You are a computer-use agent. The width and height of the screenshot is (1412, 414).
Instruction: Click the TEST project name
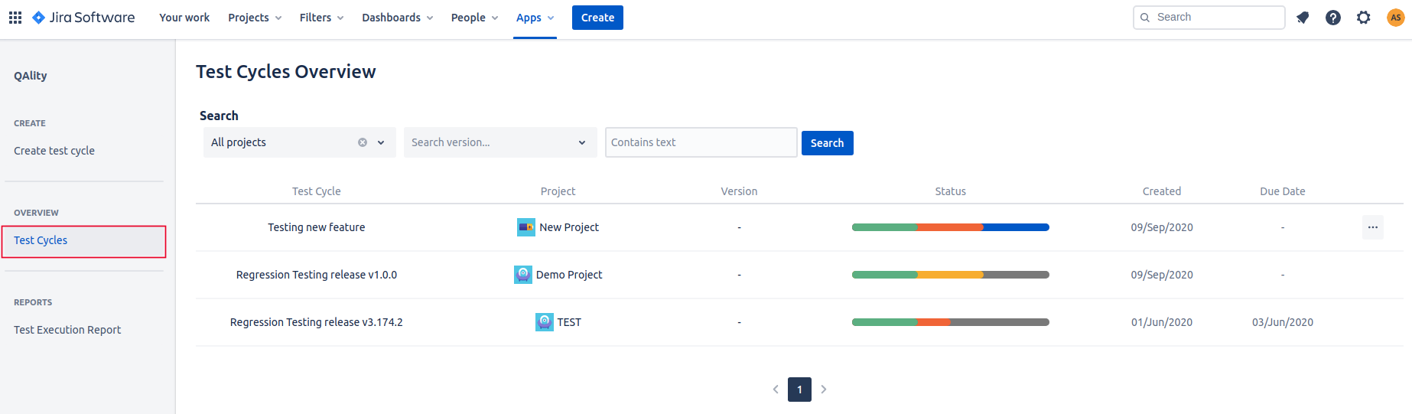[569, 322]
